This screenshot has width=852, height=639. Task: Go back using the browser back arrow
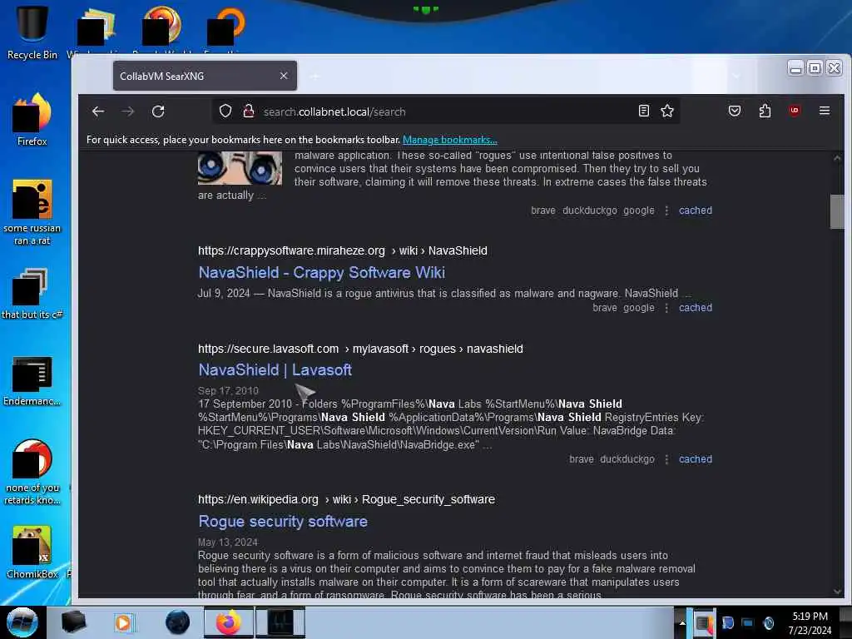point(98,111)
